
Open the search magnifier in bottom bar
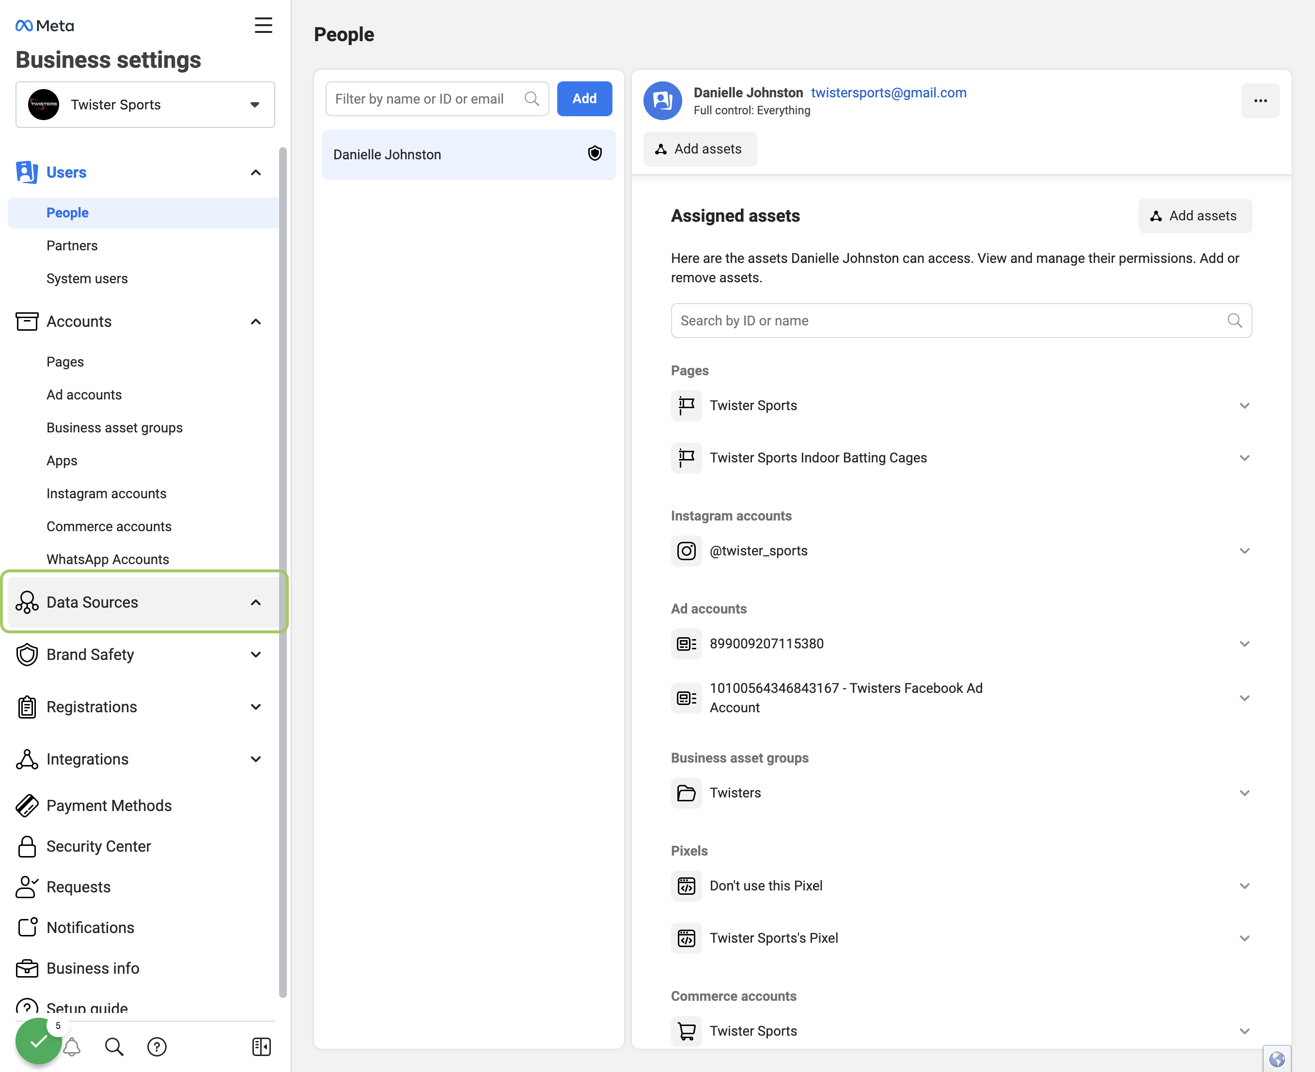(x=114, y=1046)
